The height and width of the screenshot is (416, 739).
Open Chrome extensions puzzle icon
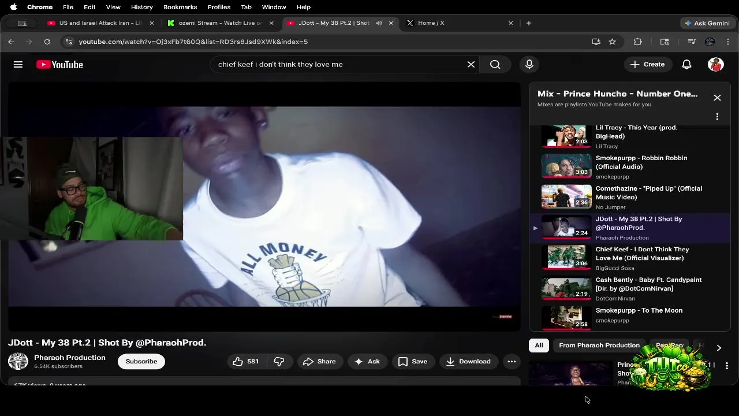(638, 42)
